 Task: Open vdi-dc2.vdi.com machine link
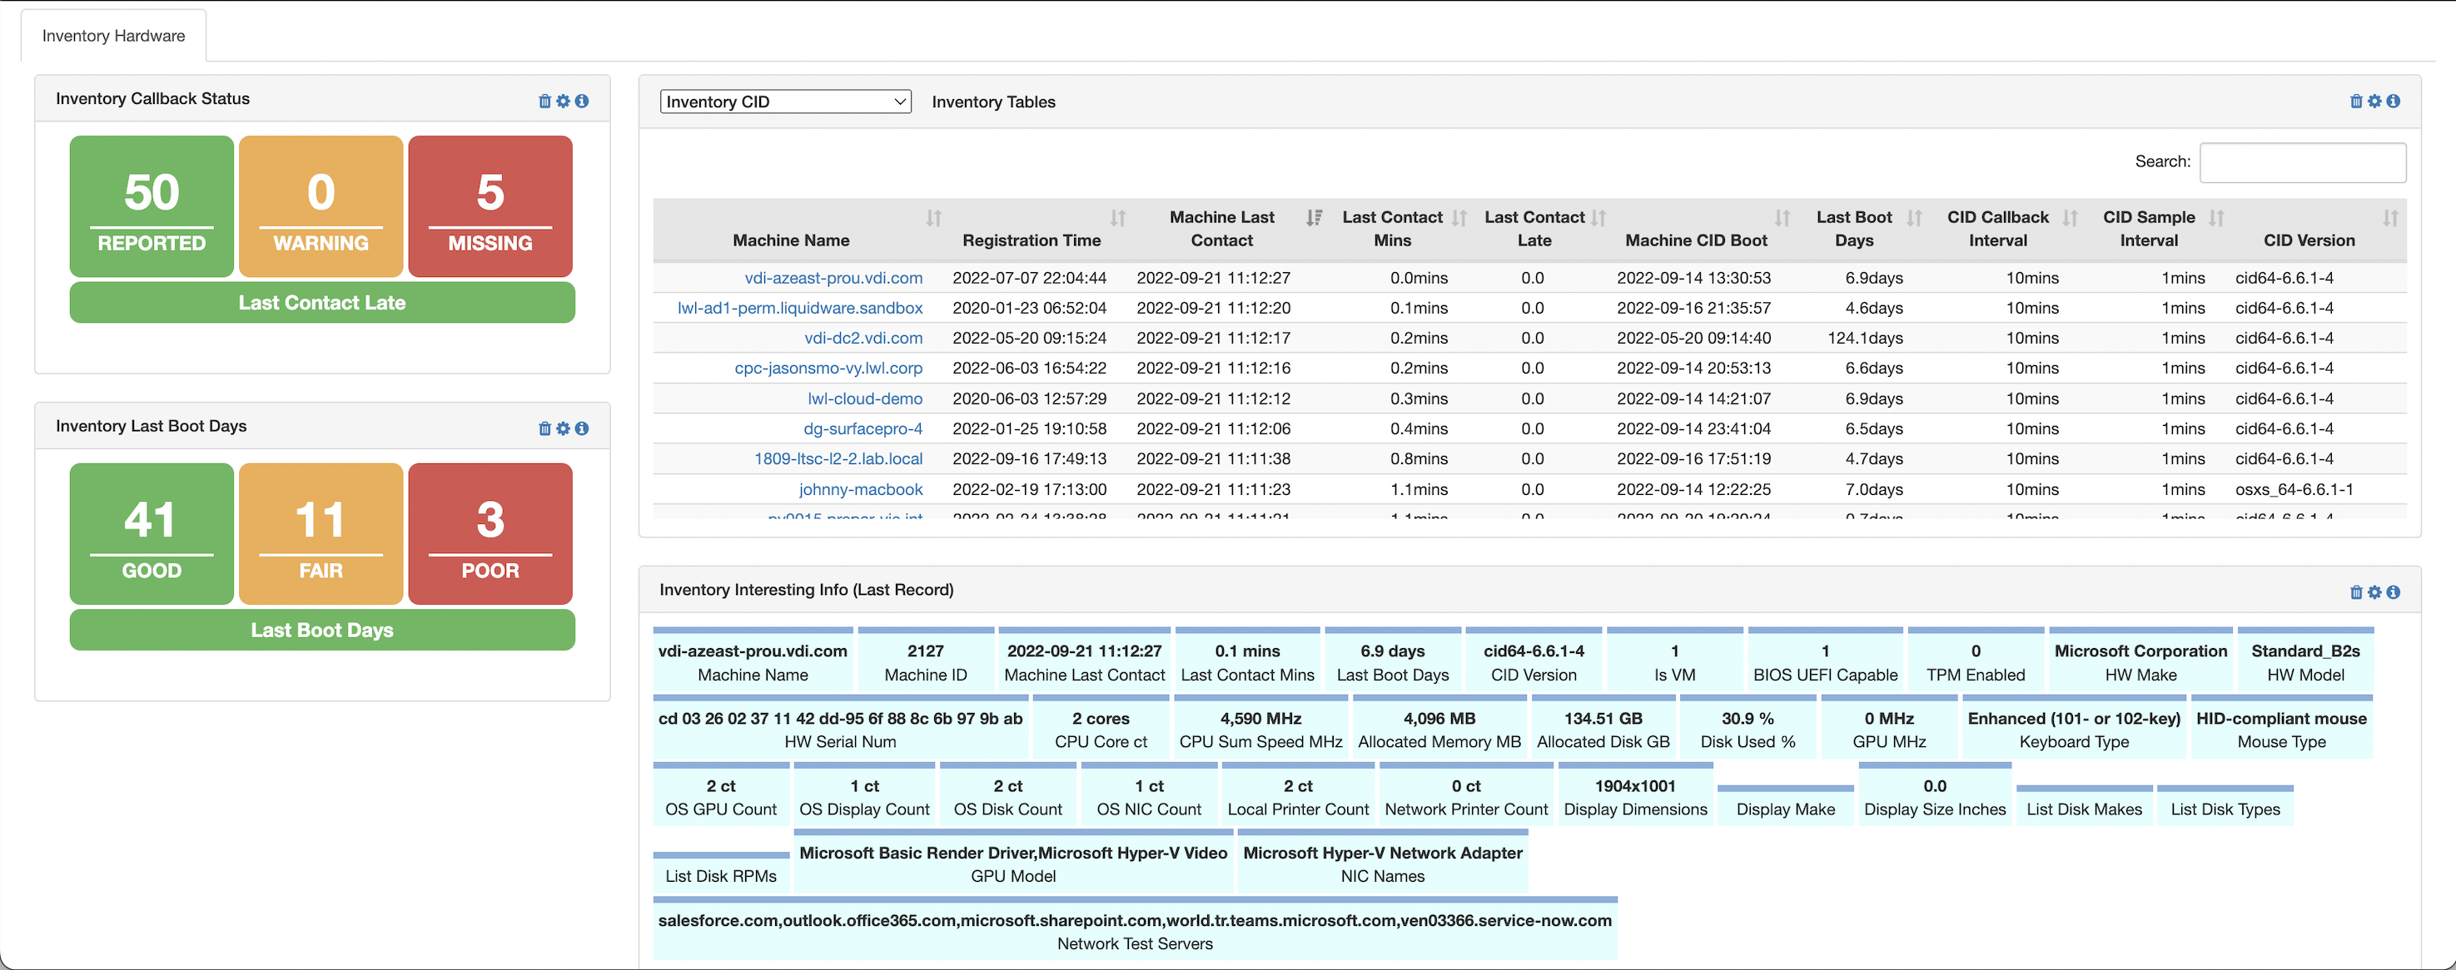(863, 339)
